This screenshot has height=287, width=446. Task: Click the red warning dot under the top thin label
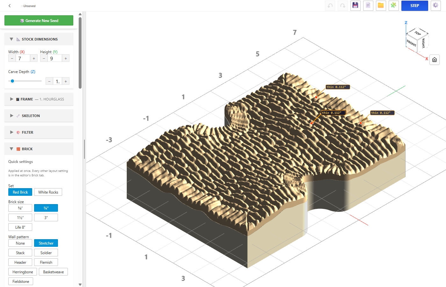[316, 97]
